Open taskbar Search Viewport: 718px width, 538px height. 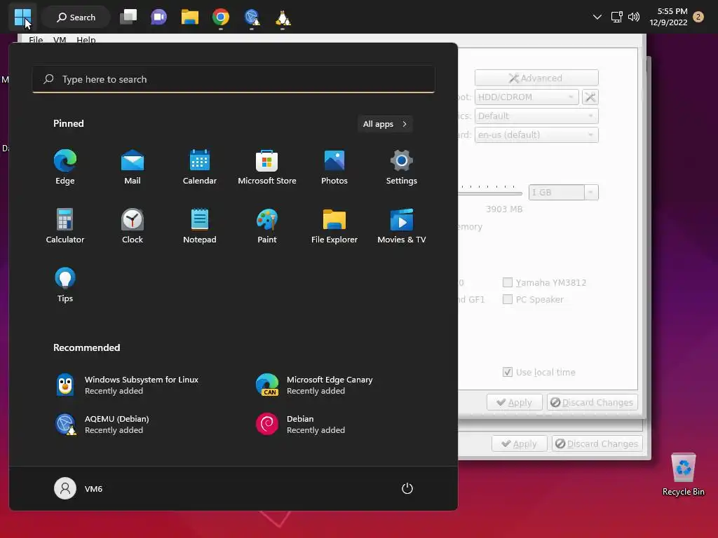pyautogui.click(x=76, y=18)
